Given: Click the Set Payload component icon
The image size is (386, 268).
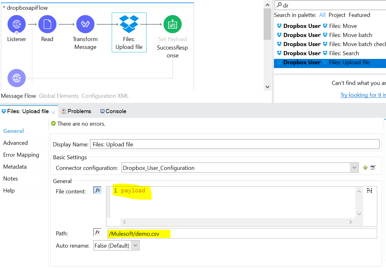Looking at the screenshot, I should pyautogui.click(x=172, y=24).
